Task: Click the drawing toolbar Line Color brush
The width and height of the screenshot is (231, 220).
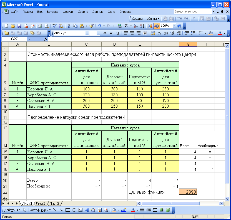Action: [124, 210]
